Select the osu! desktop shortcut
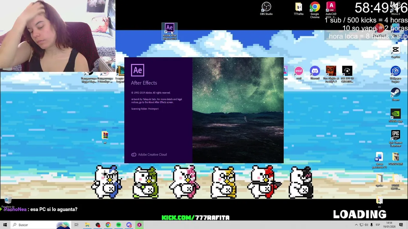408x229 pixels. pyautogui.click(x=299, y=73)
